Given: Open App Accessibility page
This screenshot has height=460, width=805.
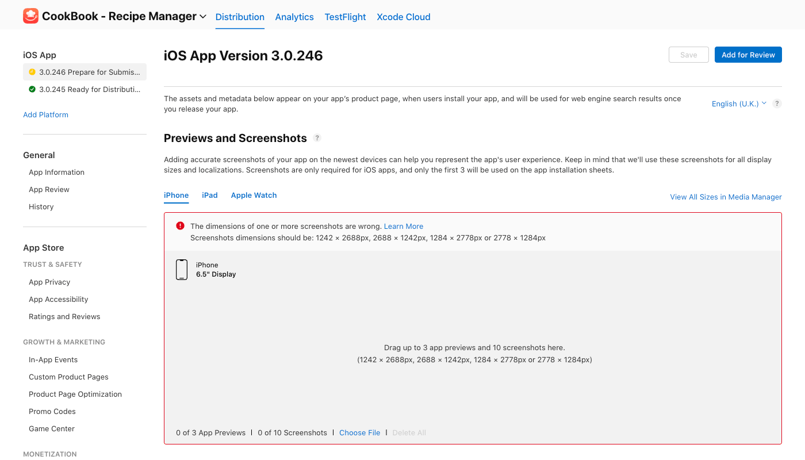Looking at the screenshot, I should point(59,299).
